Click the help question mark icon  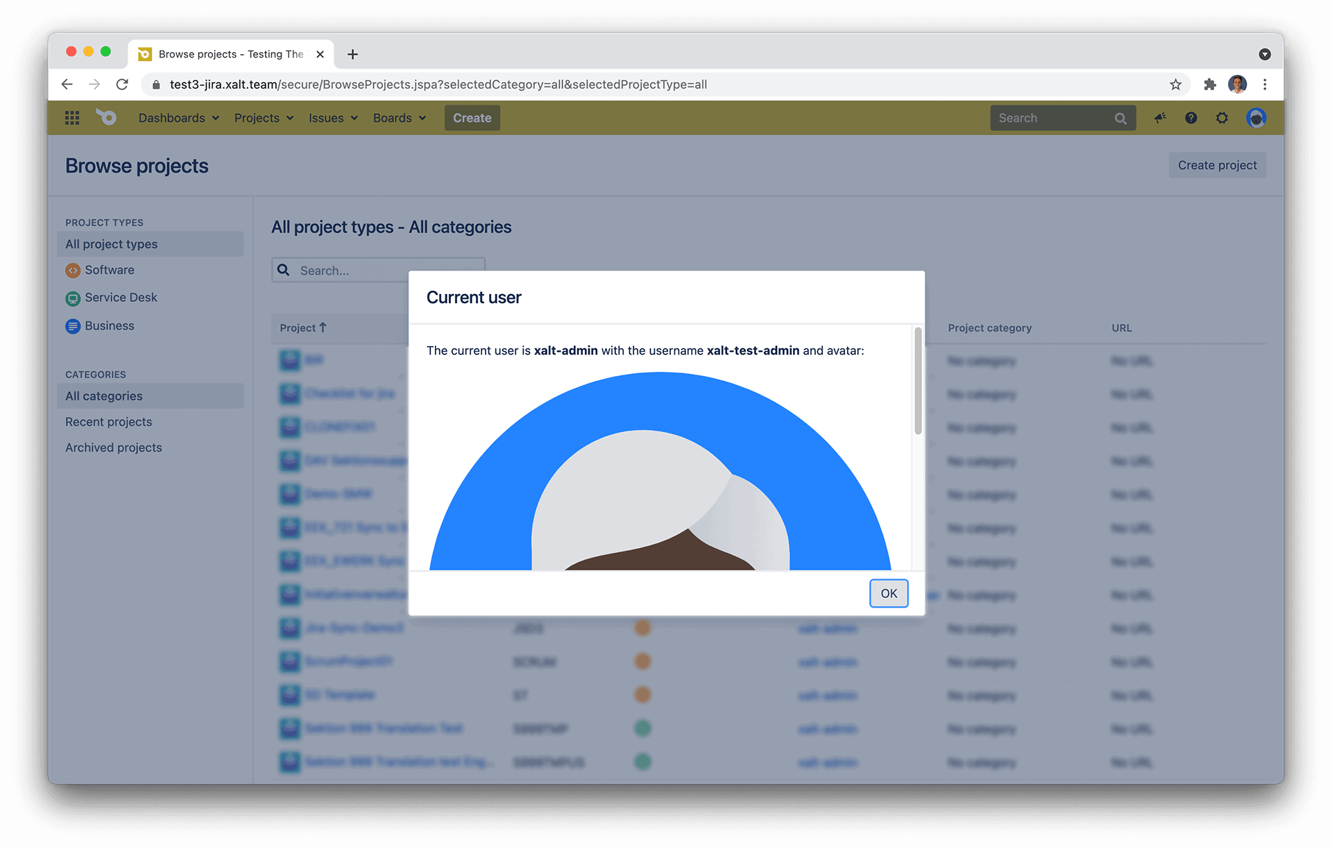click(1191, 117)
